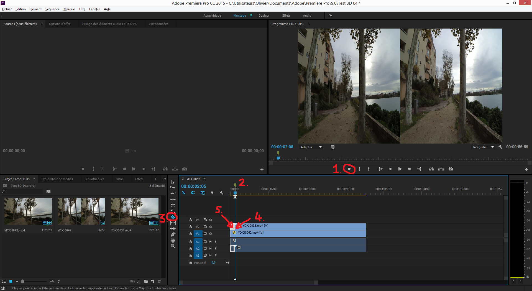Open the Séquence menu

(x=52, y=9)
